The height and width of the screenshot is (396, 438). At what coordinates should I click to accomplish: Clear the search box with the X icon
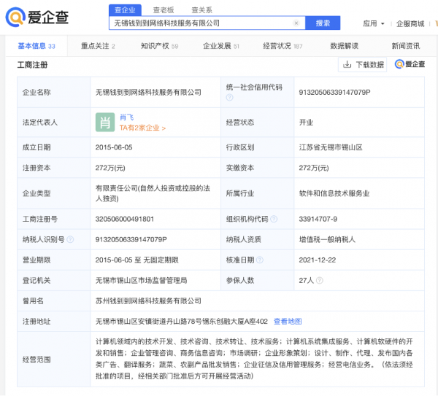[x=296, y=23]
